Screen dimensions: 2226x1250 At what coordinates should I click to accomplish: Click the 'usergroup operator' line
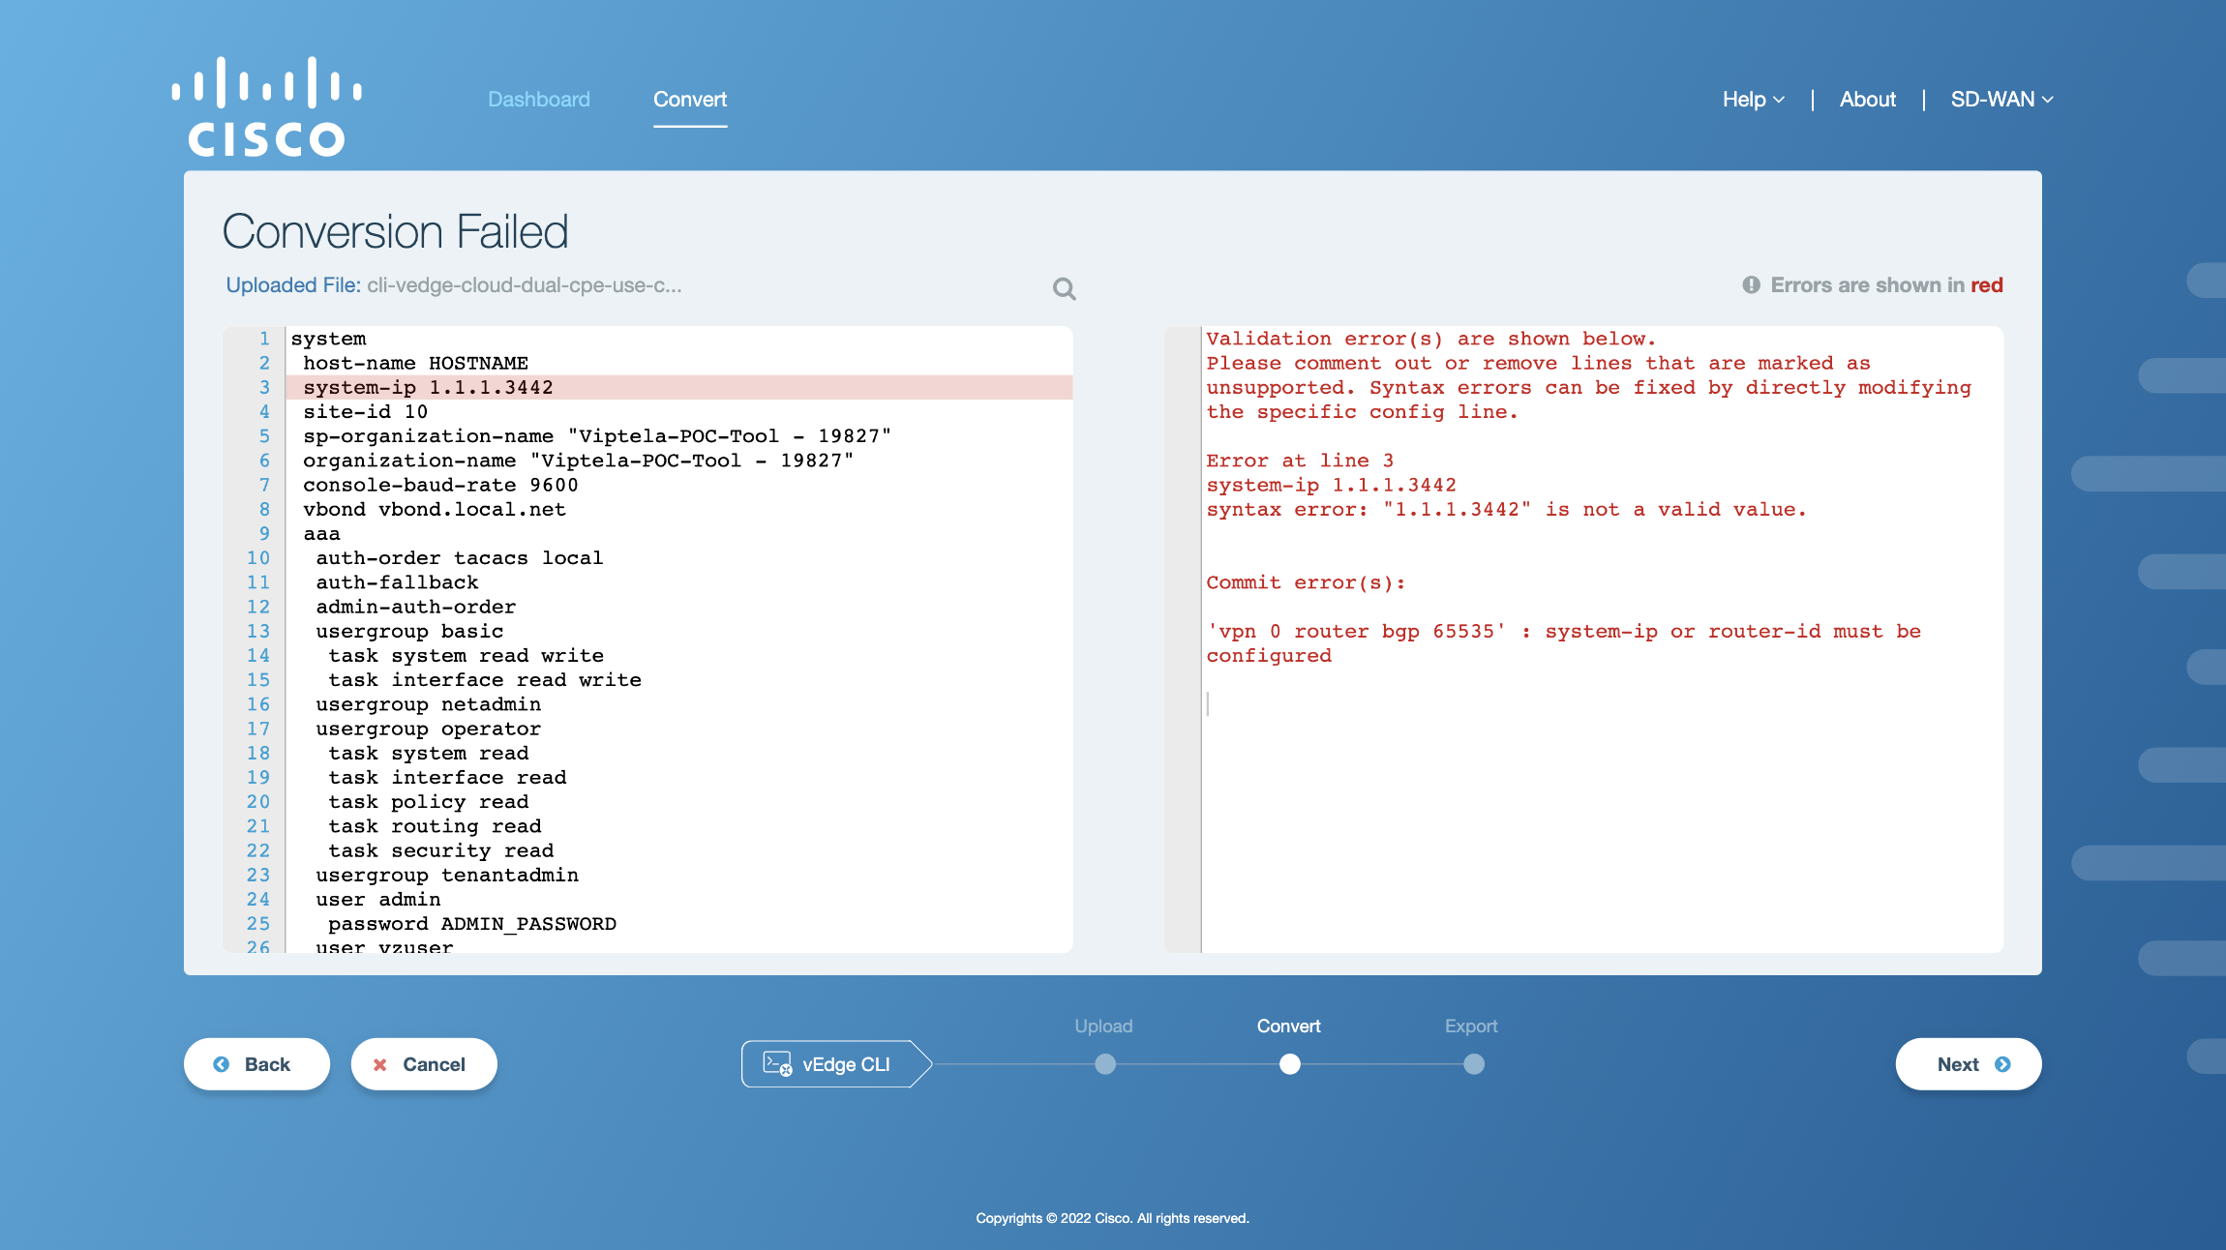tap(428, 729)
